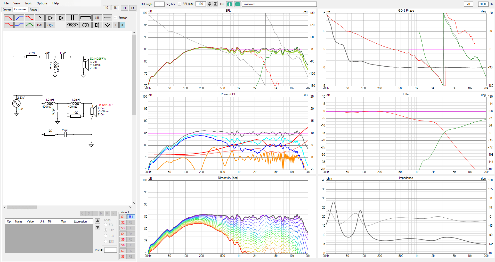
Task: Select variant S8
Action: pos(123,257)
